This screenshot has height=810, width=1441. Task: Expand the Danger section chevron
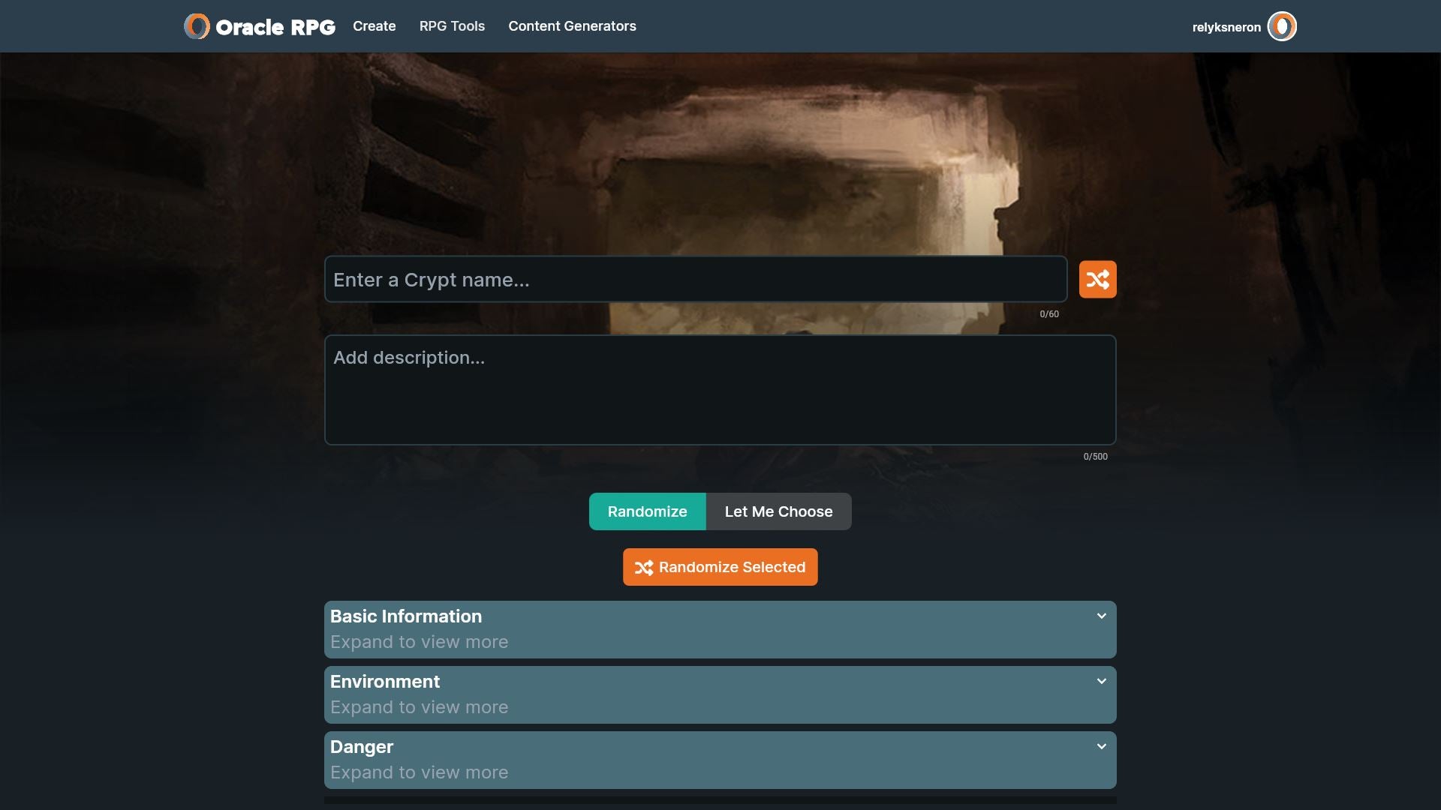1101,747
